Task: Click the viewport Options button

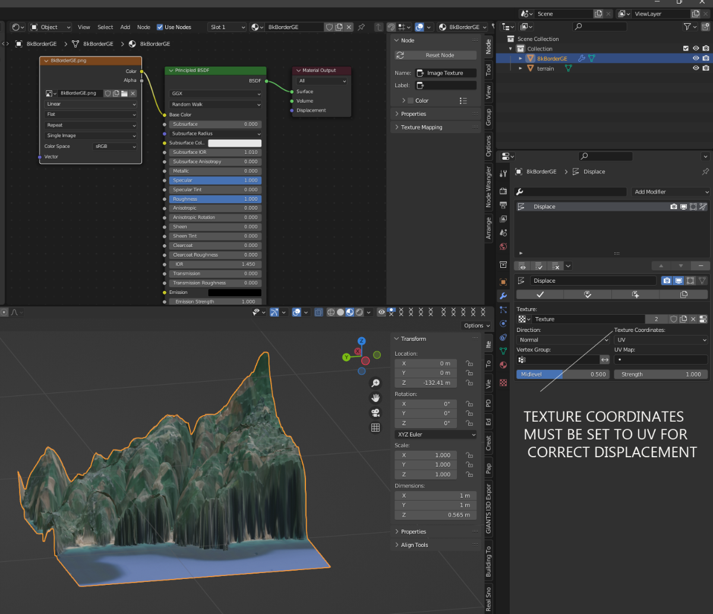Action: click(x=477, y=325)
